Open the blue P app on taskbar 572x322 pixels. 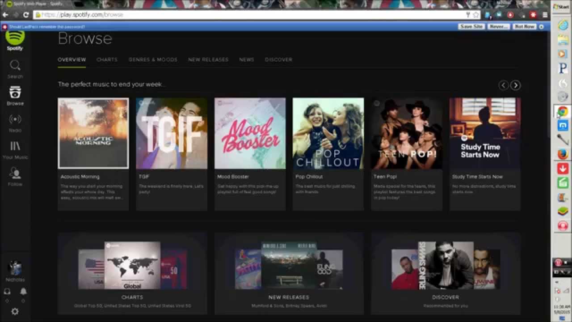coord(563,68)
